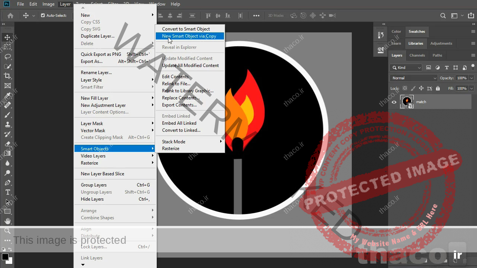Viewport: 477px width, 268px height.
Task: Select the Hand tool
Action: tap(7, 221)
